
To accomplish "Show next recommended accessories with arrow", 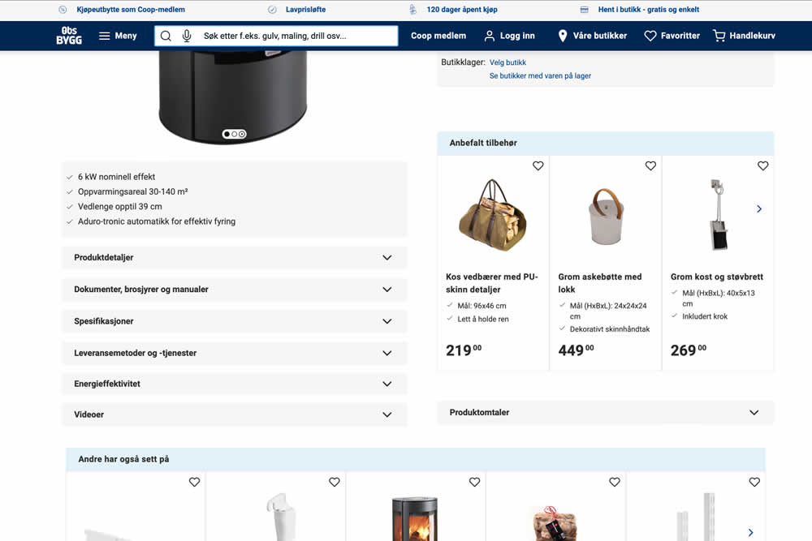I will tap(759, 209).
